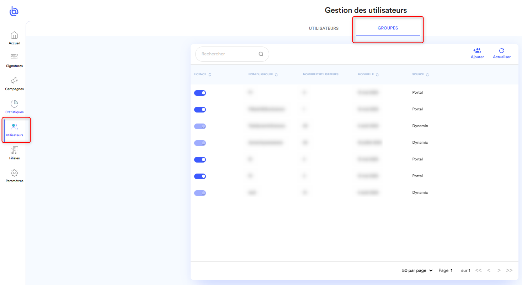Toggle licence switch in first row
The height and width of the screenshot is (285, 522).
pos(200,93)
